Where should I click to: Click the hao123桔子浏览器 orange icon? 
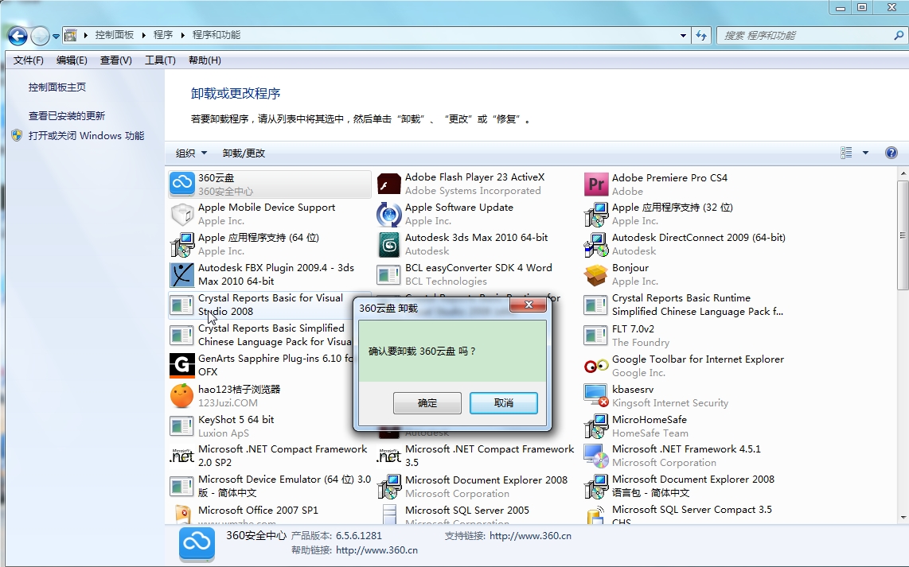coord(182,395)
